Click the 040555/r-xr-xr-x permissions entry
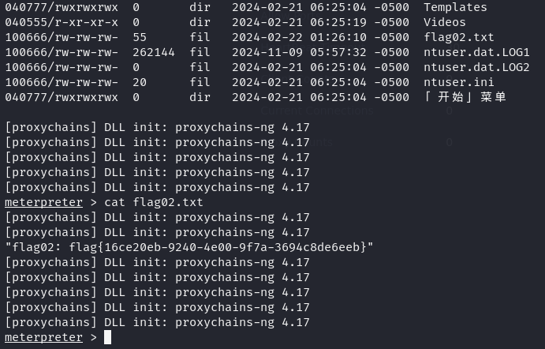Viewport: 545px width, 349px height. (62, 22)
